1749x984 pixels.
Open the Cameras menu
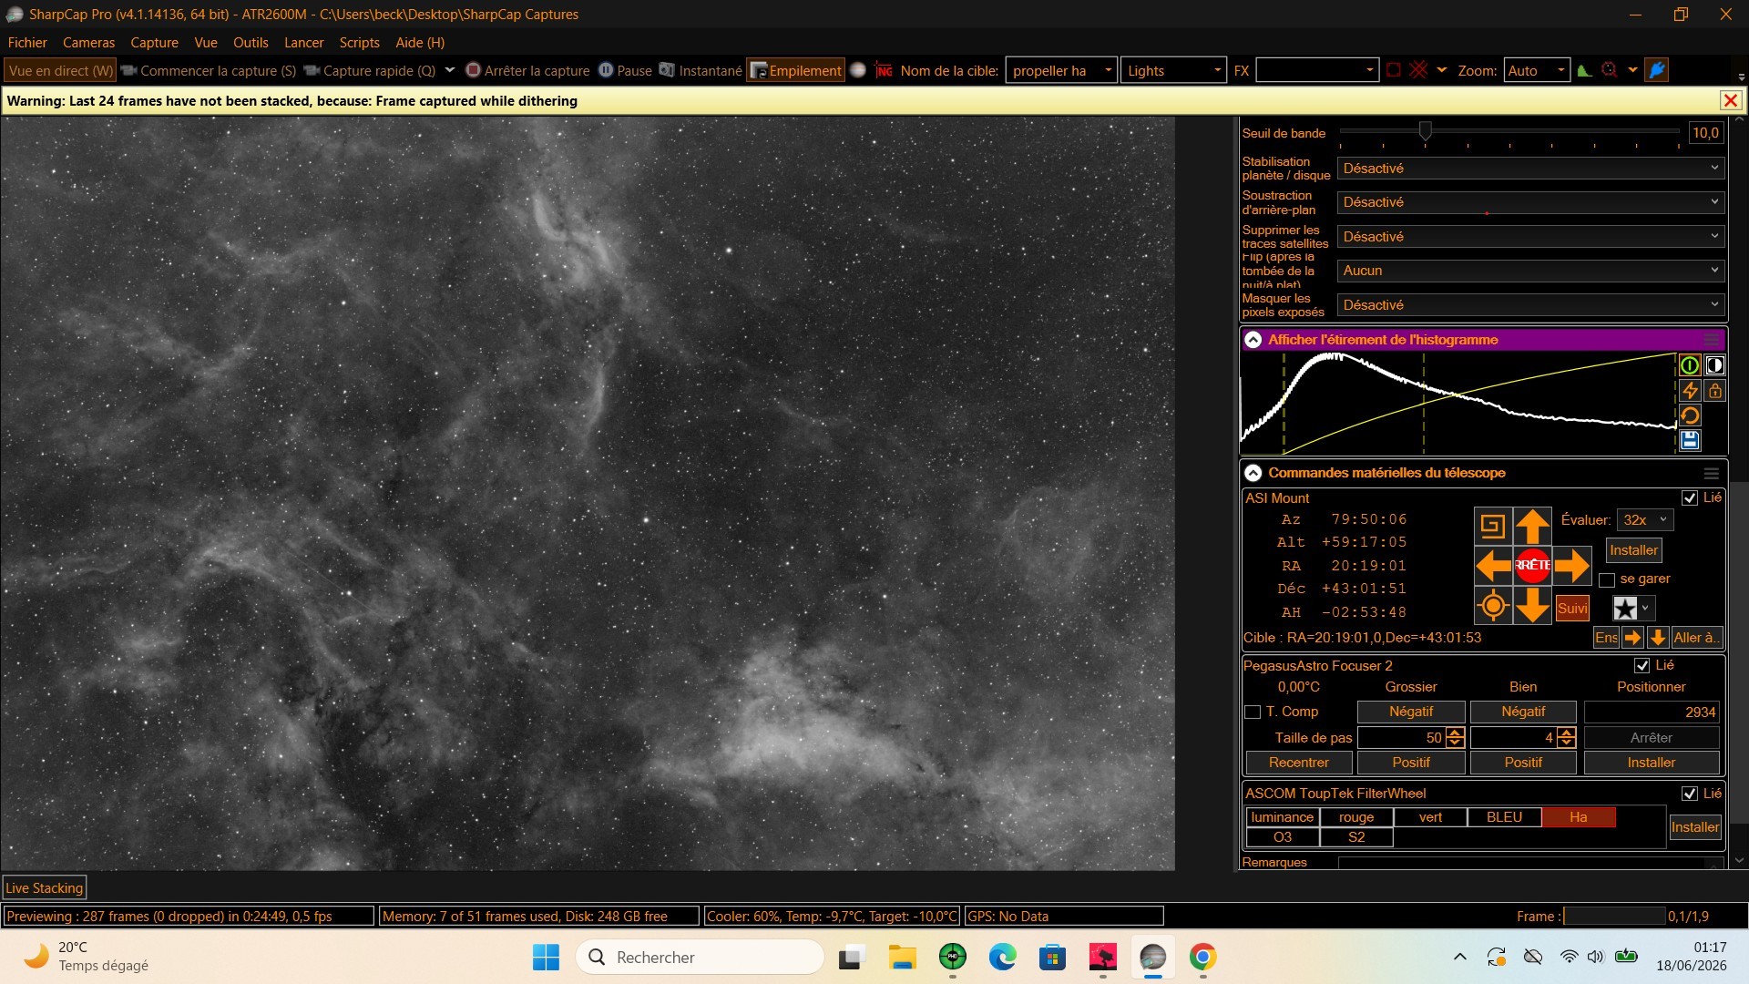[x=88, y=43]
